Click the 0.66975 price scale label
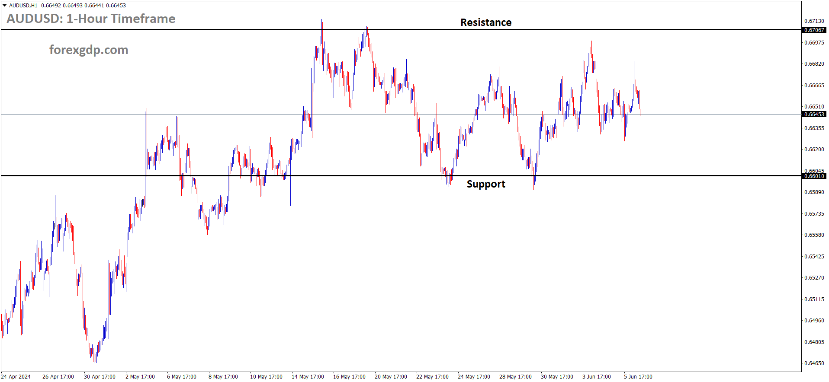 814,42
